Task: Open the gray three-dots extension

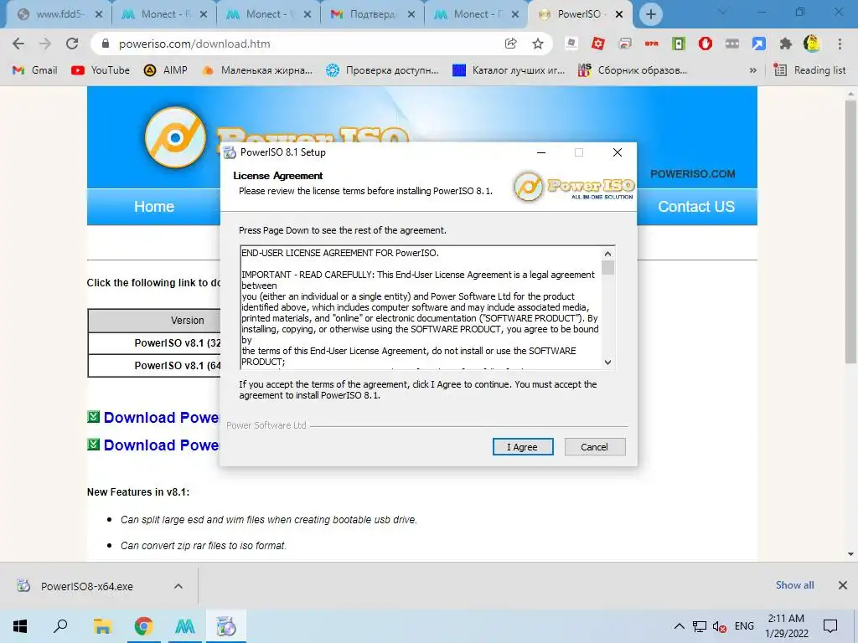Action: pyautogui.click(x=732, y=44)
